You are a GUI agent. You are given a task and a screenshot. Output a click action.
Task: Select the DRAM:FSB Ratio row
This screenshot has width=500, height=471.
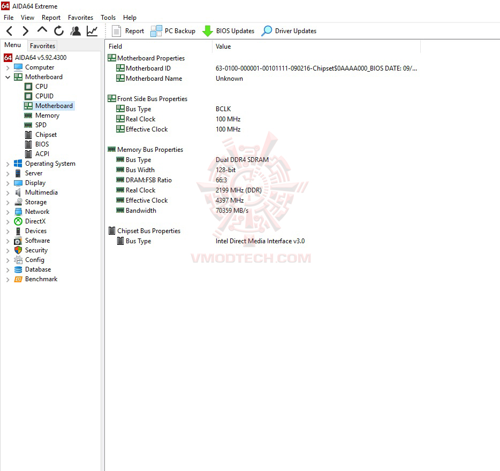click(263, 180)
